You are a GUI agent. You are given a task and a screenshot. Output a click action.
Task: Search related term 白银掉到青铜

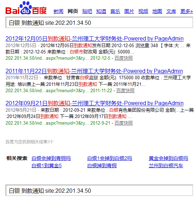tap(102, 165)
